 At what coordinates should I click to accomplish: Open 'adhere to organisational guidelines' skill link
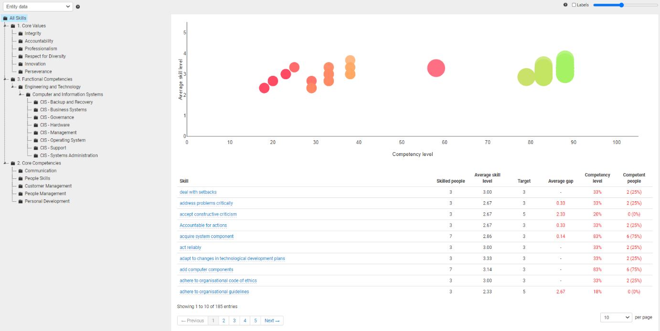coord(214,292)
